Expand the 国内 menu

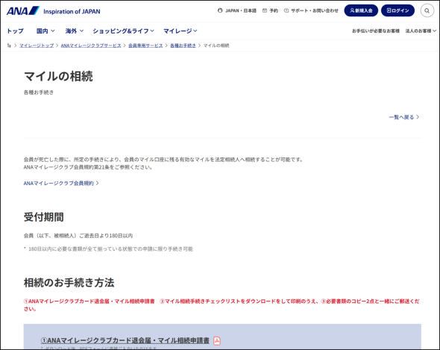coord(45,31)
